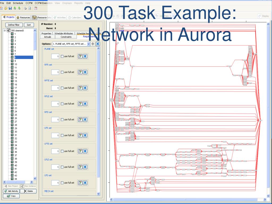
Task: Enable use full set for LFLE set
Action: (x=62, y=167)
